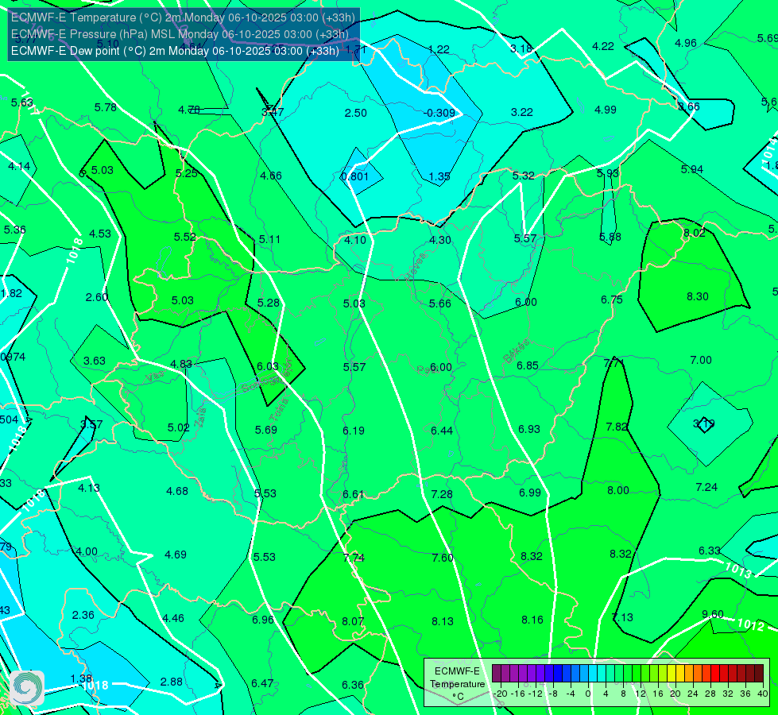Click the Zala county label
The width and height of the screenshot is (778, 715).
pyautogui.click(x=200, y=417)
